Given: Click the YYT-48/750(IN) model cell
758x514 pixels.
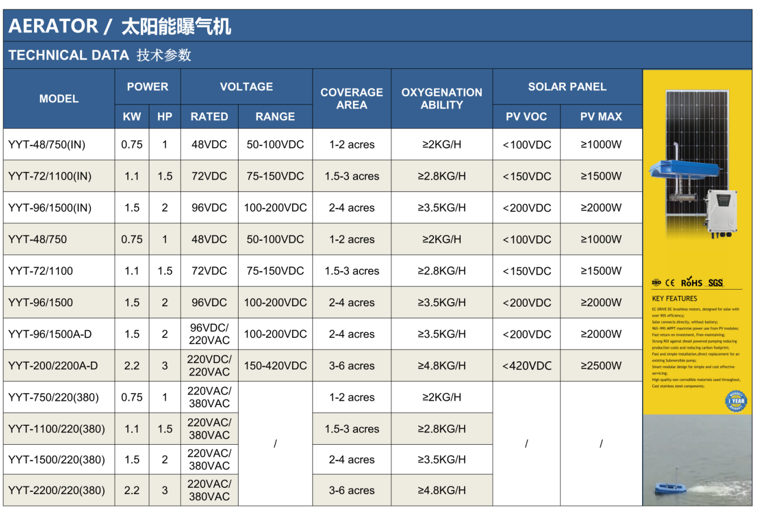Looking at the screenshot, I should point(47,144).
